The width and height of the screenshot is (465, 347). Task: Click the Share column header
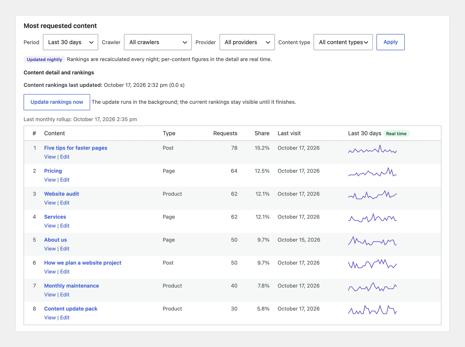pos(262,133)
